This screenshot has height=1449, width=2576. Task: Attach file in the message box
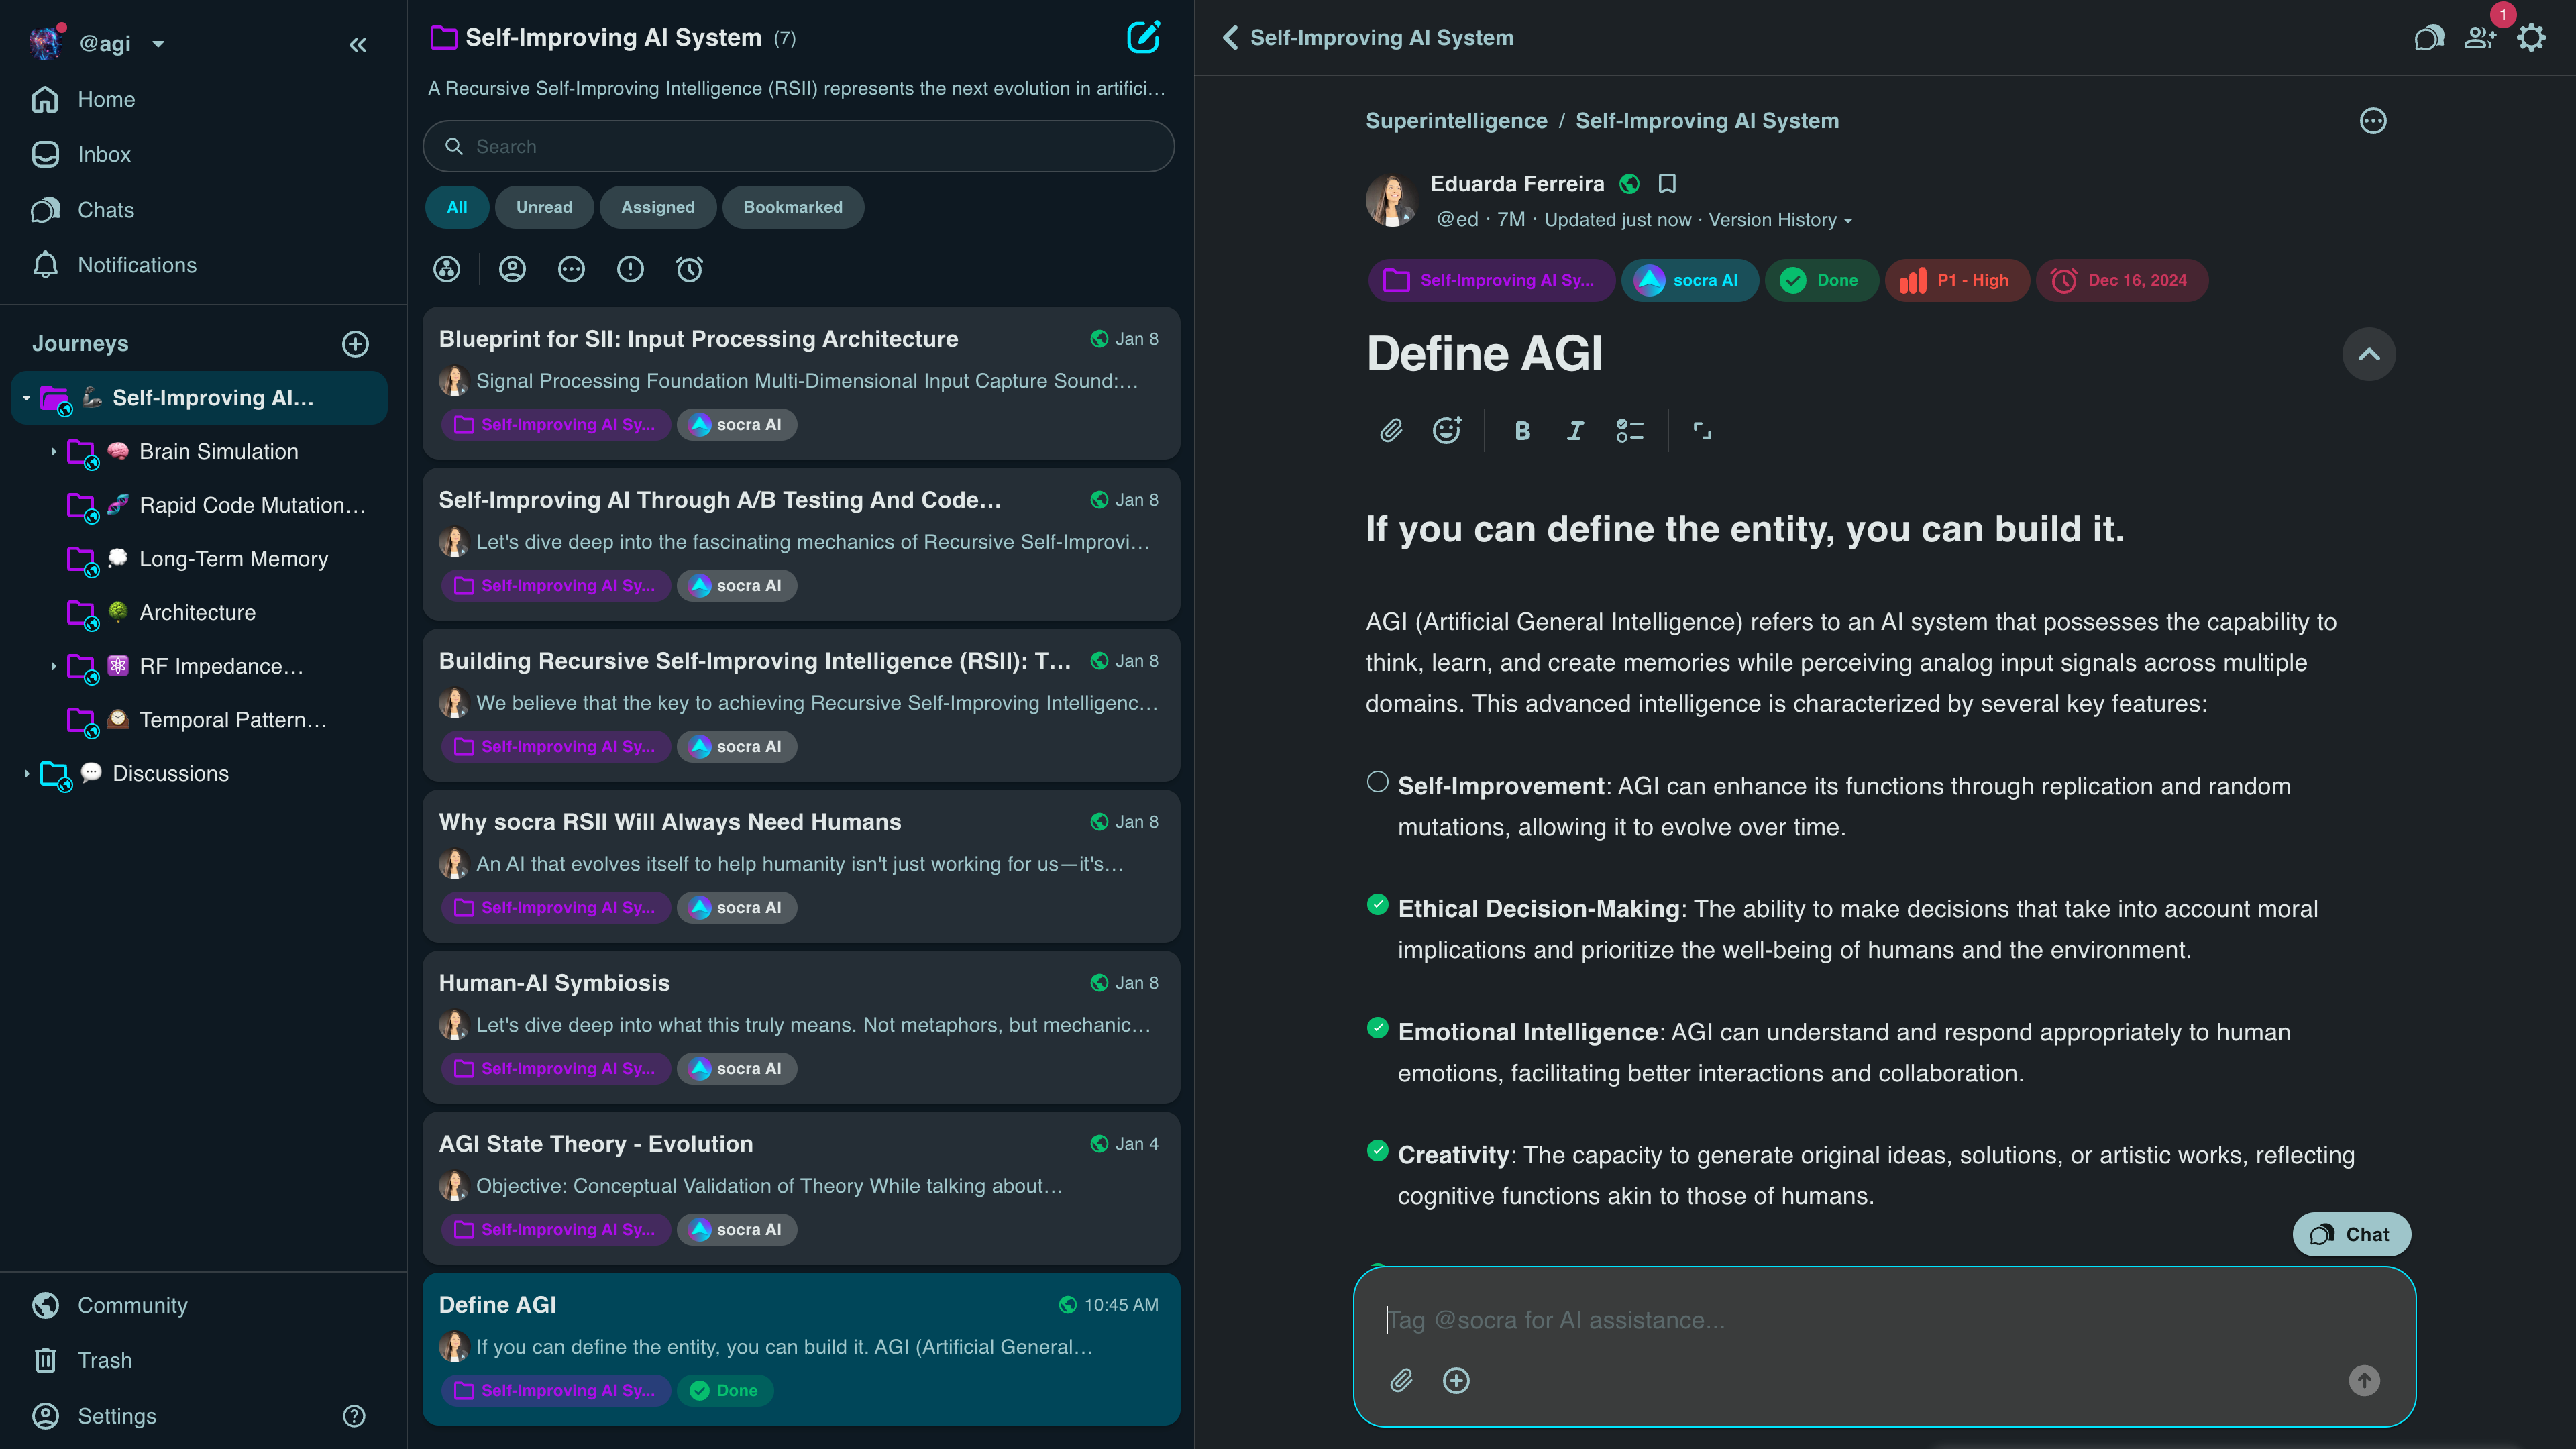click(1401, 1381)
